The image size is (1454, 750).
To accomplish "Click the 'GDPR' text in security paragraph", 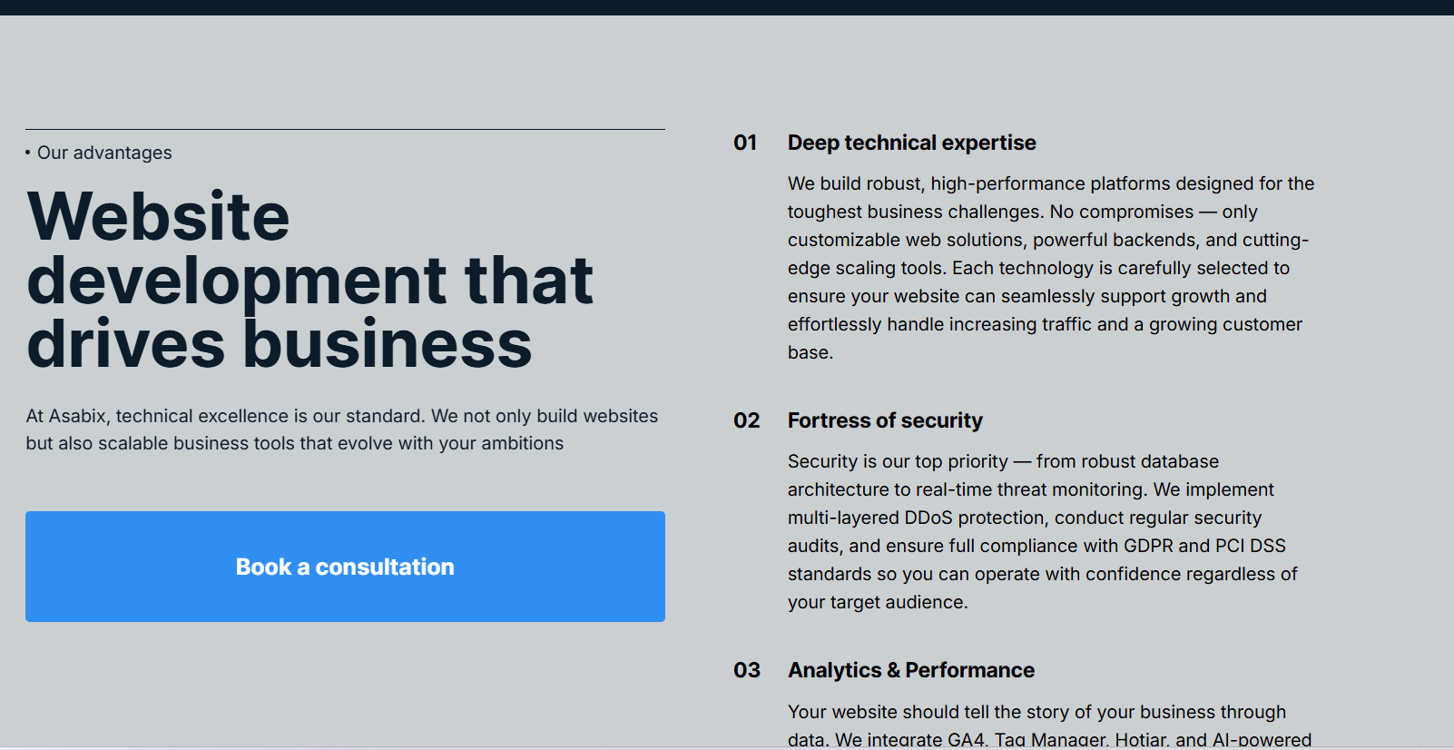I will coord(1148,546).
